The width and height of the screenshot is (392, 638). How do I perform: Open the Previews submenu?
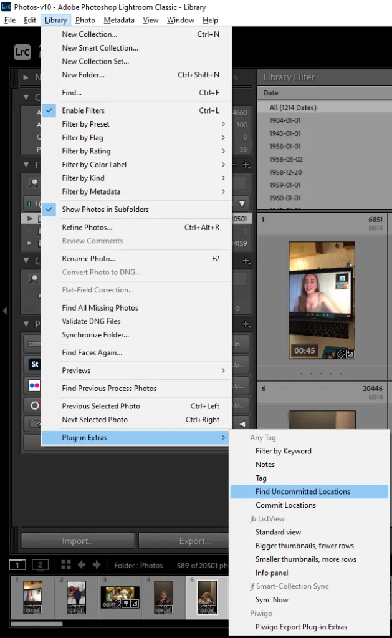(76, 370)
